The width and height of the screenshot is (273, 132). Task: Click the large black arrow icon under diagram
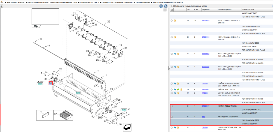pyautogui.click(x=127, y=127)
